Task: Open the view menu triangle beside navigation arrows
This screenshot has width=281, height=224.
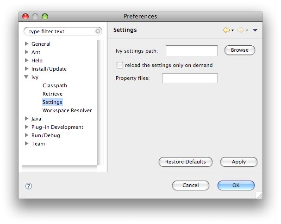Action: (255, 30)
